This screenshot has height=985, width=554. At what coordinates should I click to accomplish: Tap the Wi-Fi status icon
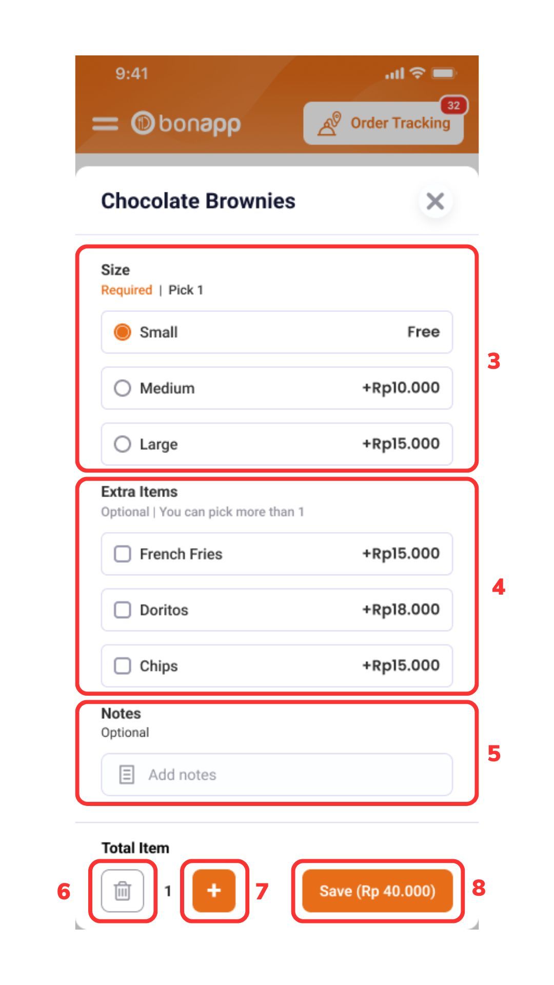(418, 73)
